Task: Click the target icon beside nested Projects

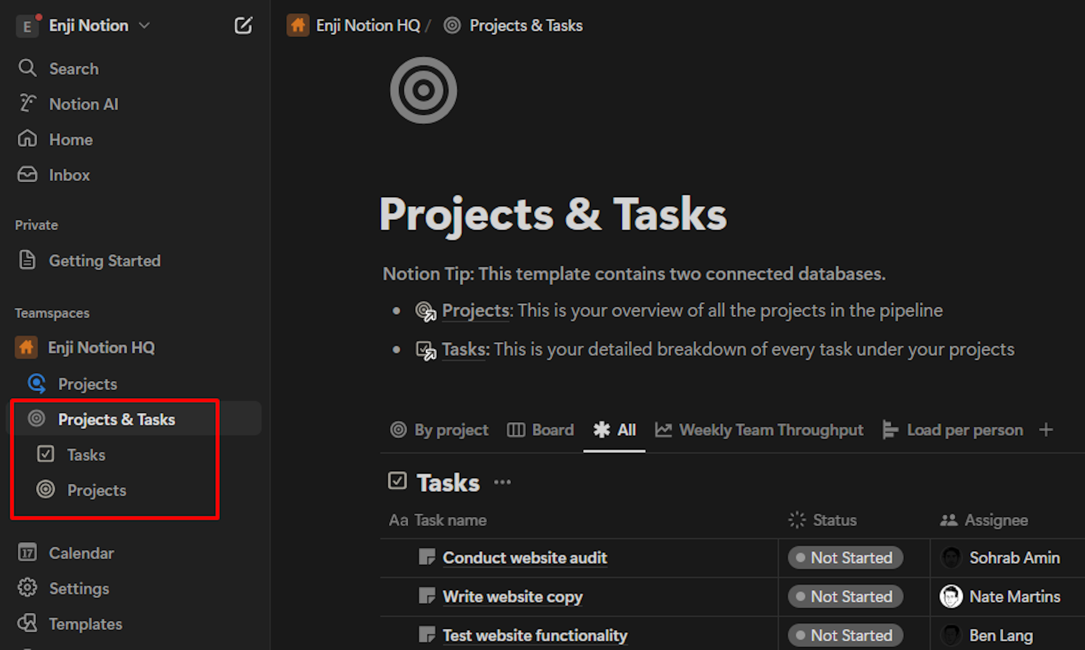Action: pos(46,489)
